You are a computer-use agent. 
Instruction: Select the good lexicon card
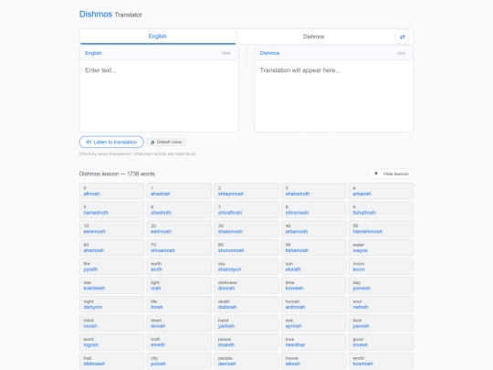(x=381, y=342)
